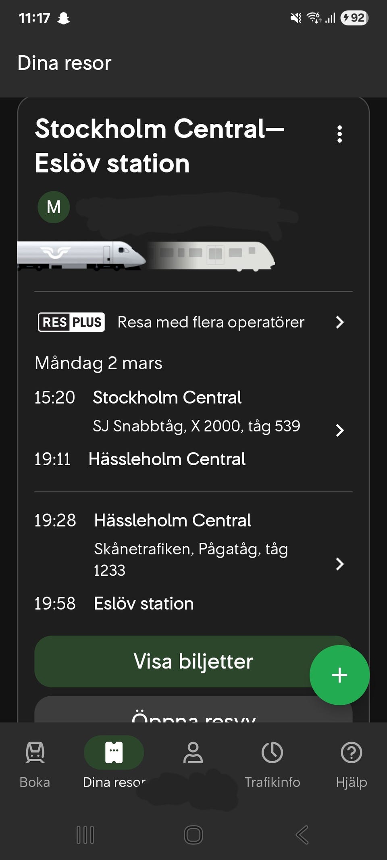Tap the green M passenger avatar
This screenshot has height=860, width=387.
pos(54,207)
